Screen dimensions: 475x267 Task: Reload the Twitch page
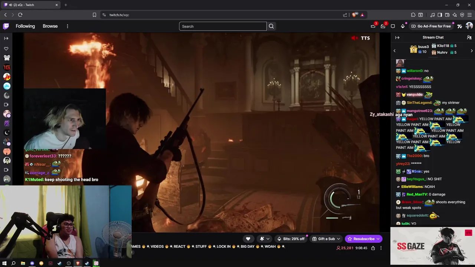[20, 15]
